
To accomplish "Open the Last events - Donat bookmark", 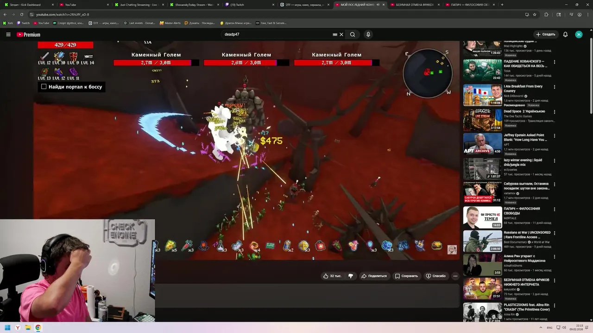I will pos(140,23).
